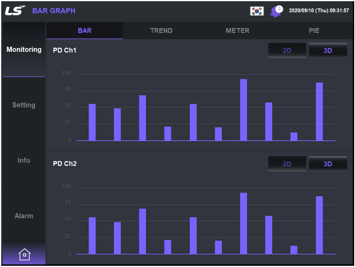Select the Monitoring section in the sidebar
355x267 pixels.
(24, 49)
